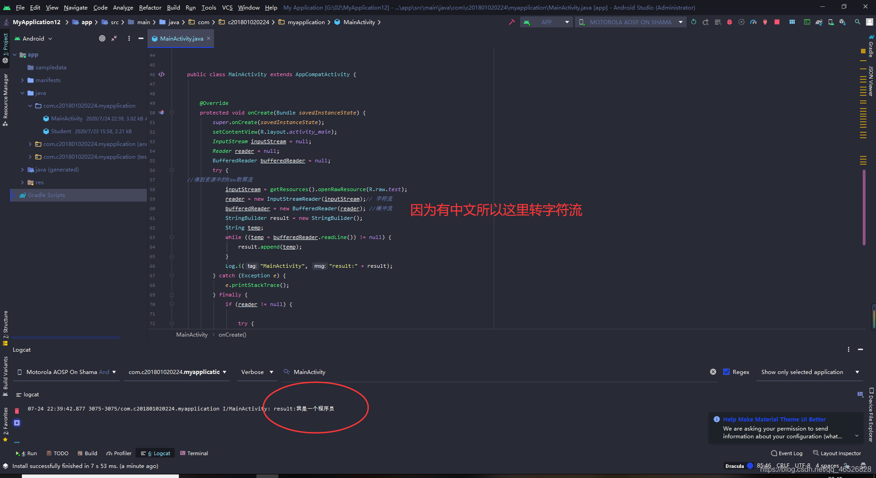Hide the Project panel with minus icon

141,38
